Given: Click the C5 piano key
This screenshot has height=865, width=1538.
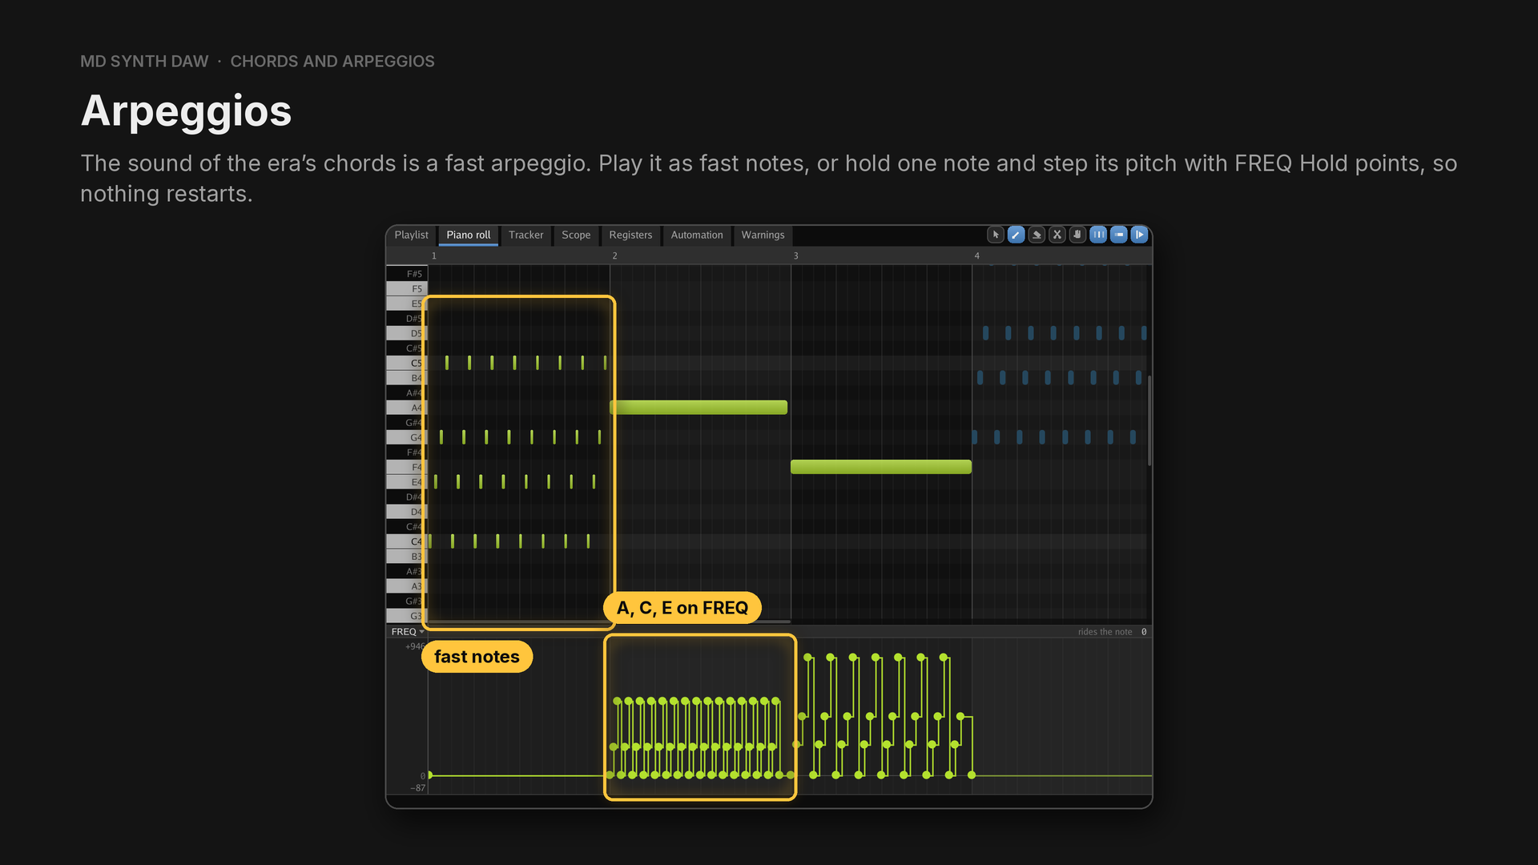Looking at the screenshot, I should pyautogui.click(x=407, y=363).
